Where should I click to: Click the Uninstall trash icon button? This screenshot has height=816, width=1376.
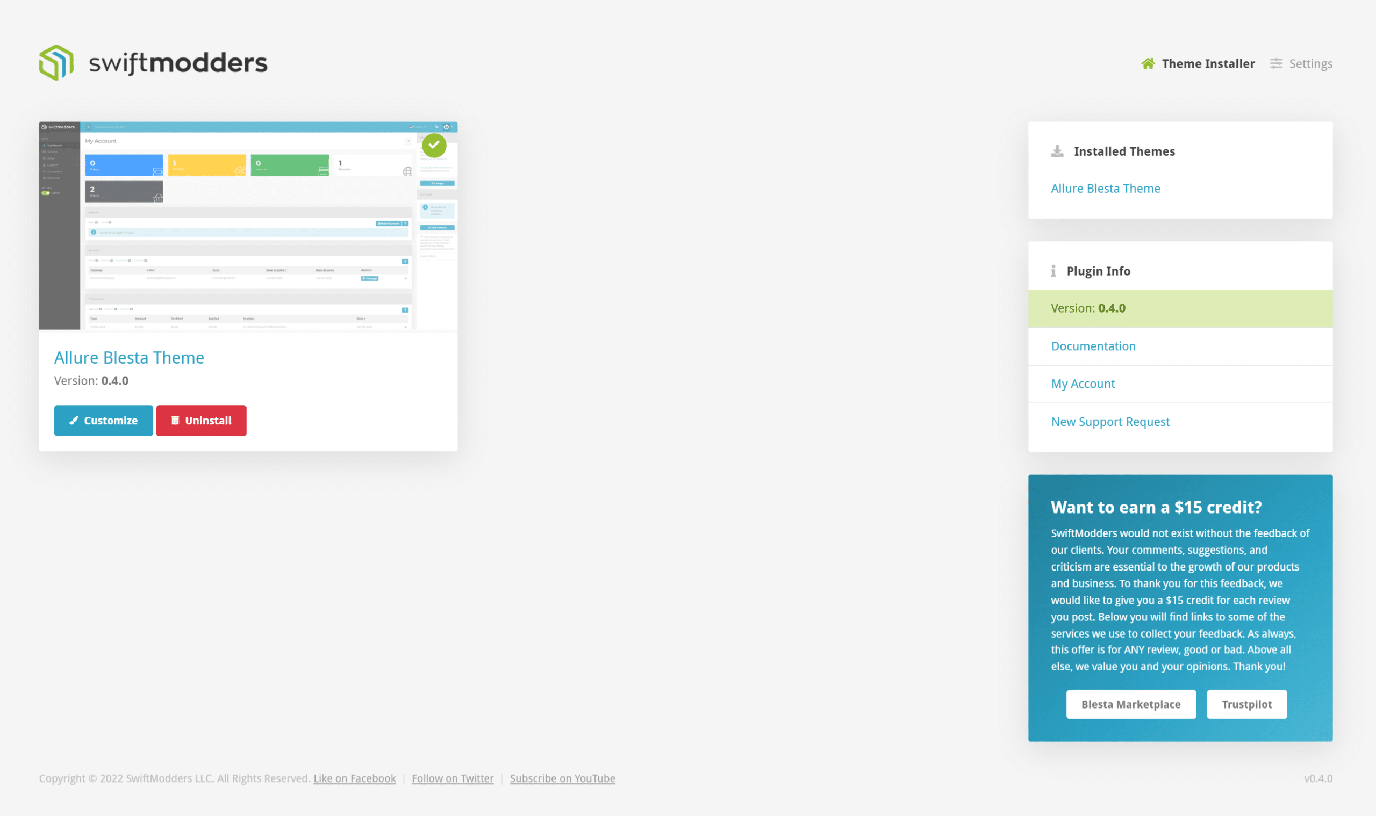coord(176,420)
